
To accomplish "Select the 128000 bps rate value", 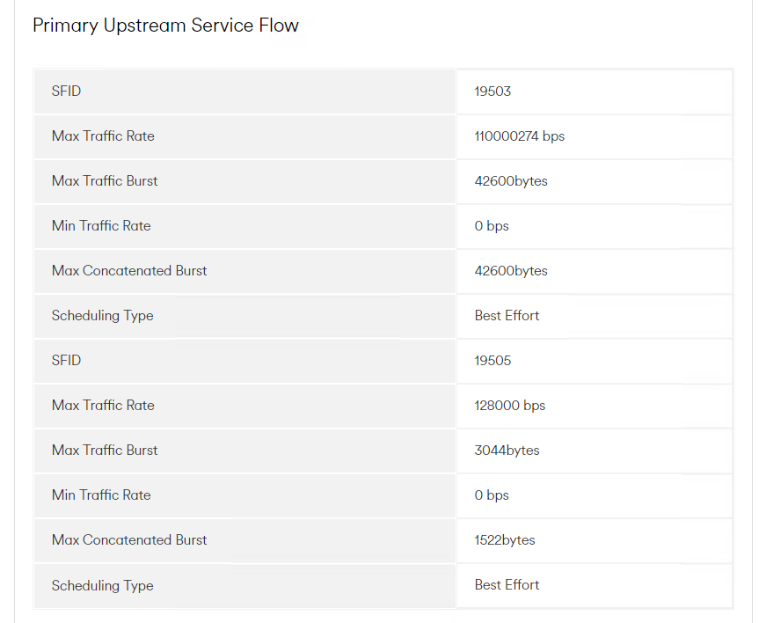I will pyautogui.click(x=509, y=406).
